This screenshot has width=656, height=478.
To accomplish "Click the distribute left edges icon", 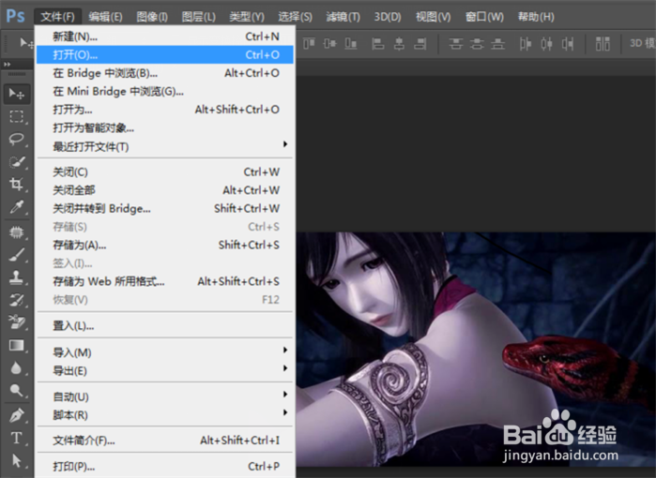I will (526, 43).
